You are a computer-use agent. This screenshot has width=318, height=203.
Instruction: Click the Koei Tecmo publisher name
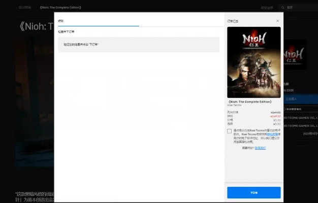pos(235,106)
